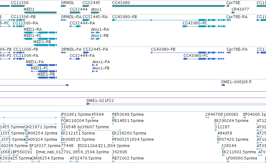Click EST IP01961.5prime

pos(64,118)
